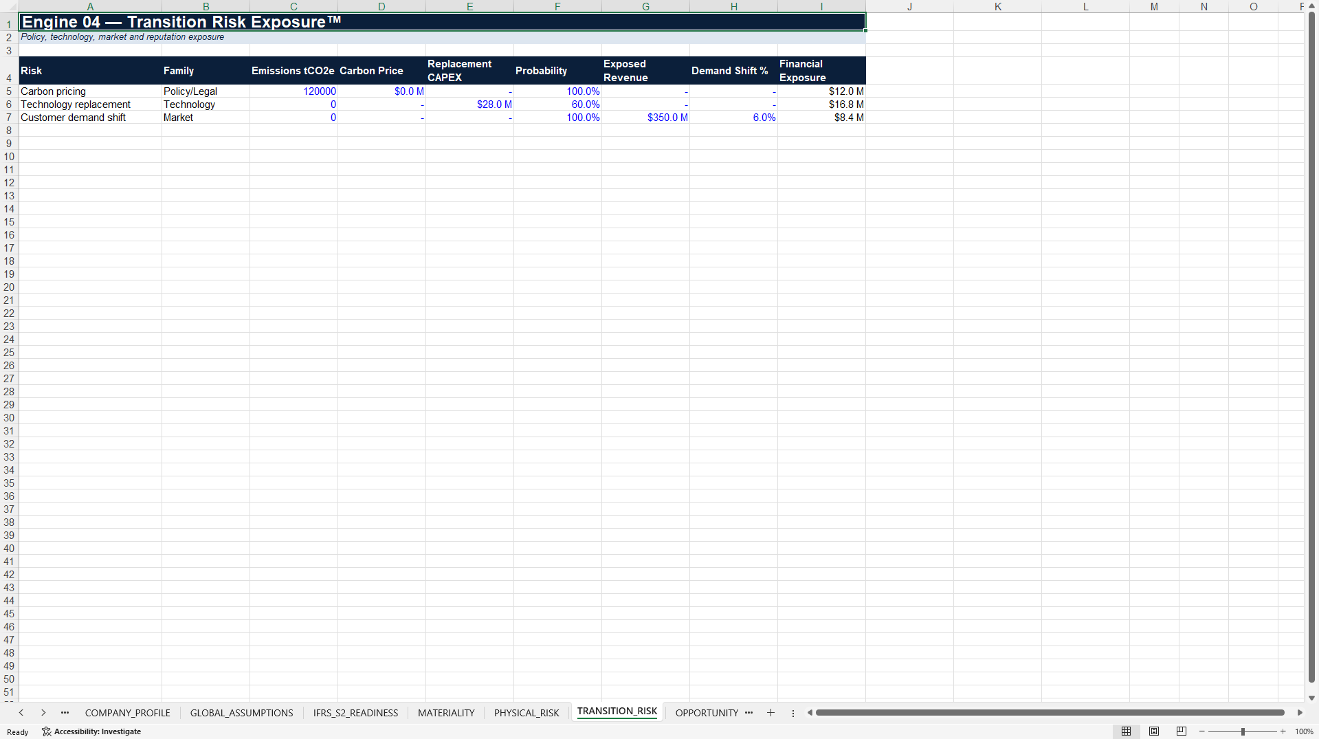Click the Ready status indicator
This screenshot has height=739, width=1319.
(x=18, y=732)
